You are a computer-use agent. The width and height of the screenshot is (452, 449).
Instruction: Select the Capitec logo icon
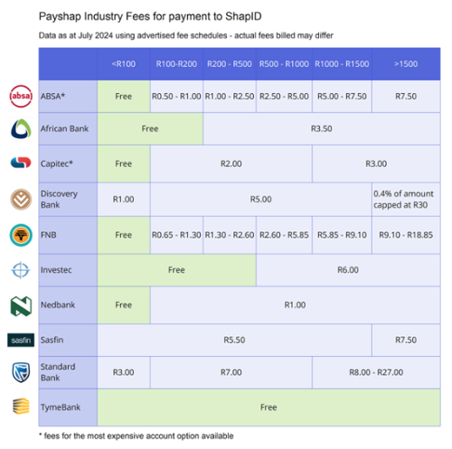point(21,163)
